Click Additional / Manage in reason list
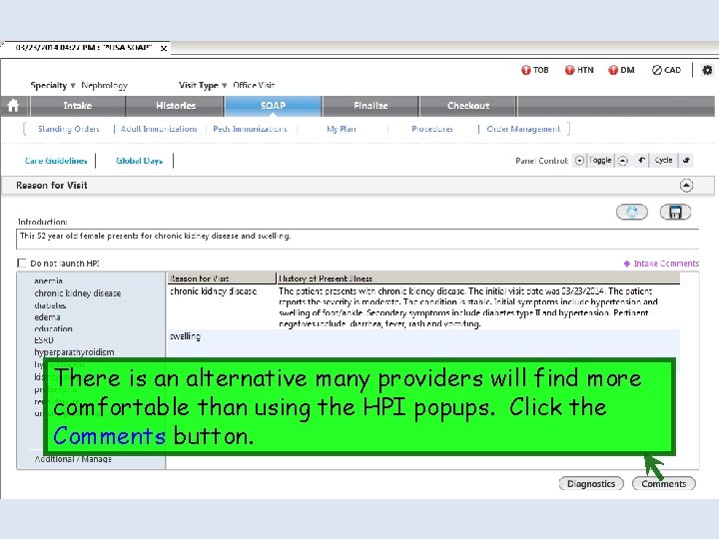 point(73,459)
